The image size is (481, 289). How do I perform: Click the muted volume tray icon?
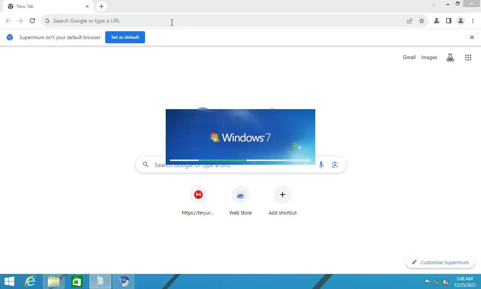point(446,282)
